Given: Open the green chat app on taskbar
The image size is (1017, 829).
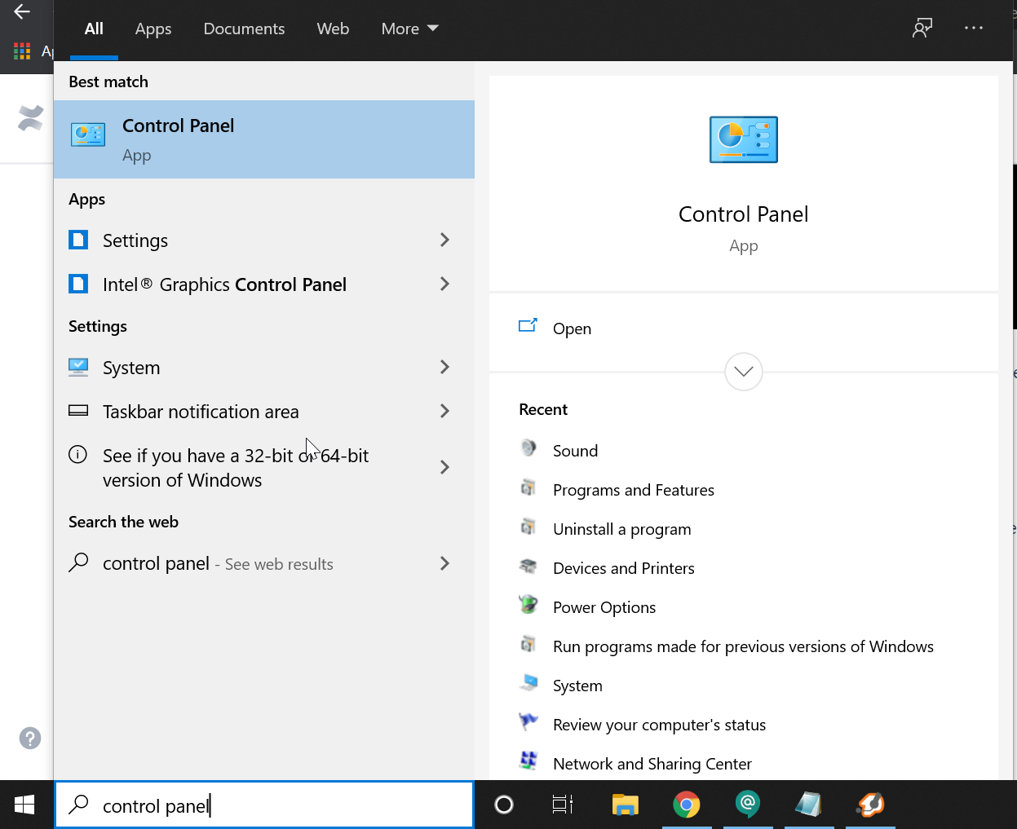Looking at the screenshot, I should click(748, 805).
